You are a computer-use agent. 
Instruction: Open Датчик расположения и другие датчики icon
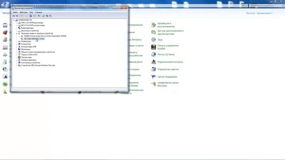pyautogui.click(x=154, y=32)
